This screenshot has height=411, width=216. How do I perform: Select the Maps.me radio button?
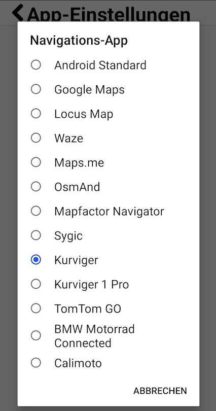(36, 162)
